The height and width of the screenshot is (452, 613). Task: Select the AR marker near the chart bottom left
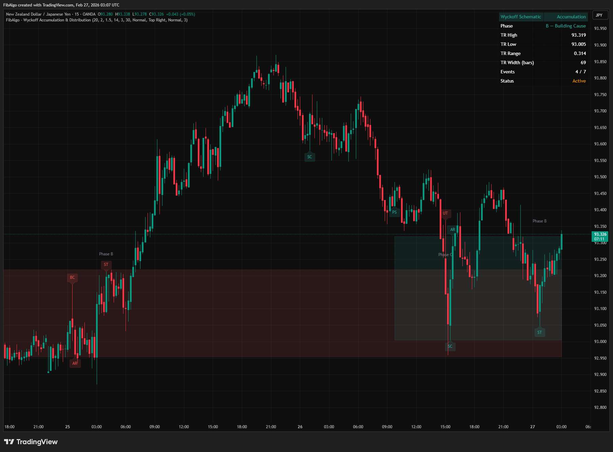pos(75,363)
